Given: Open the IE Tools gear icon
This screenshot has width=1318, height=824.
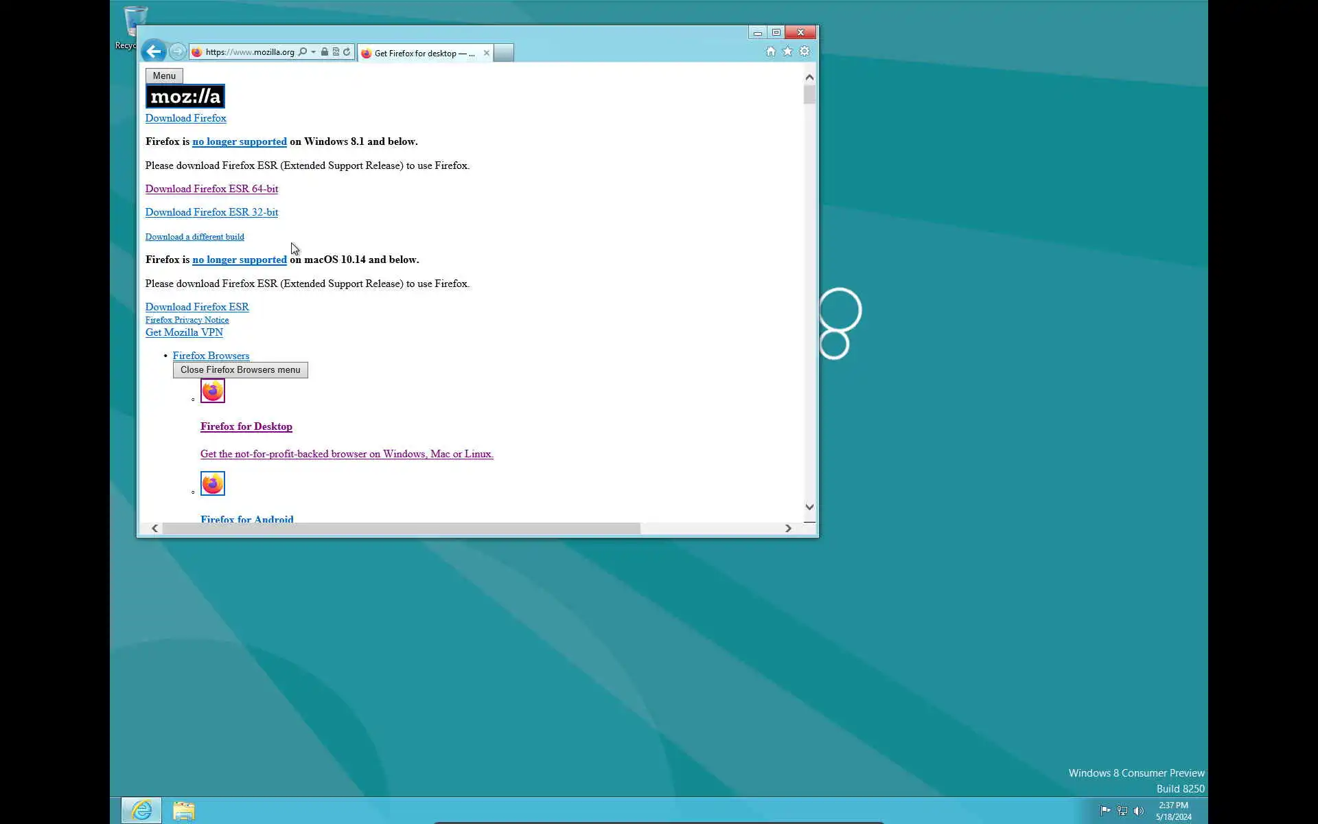Looking at the screenshot, I should click(x=805, y=51).
